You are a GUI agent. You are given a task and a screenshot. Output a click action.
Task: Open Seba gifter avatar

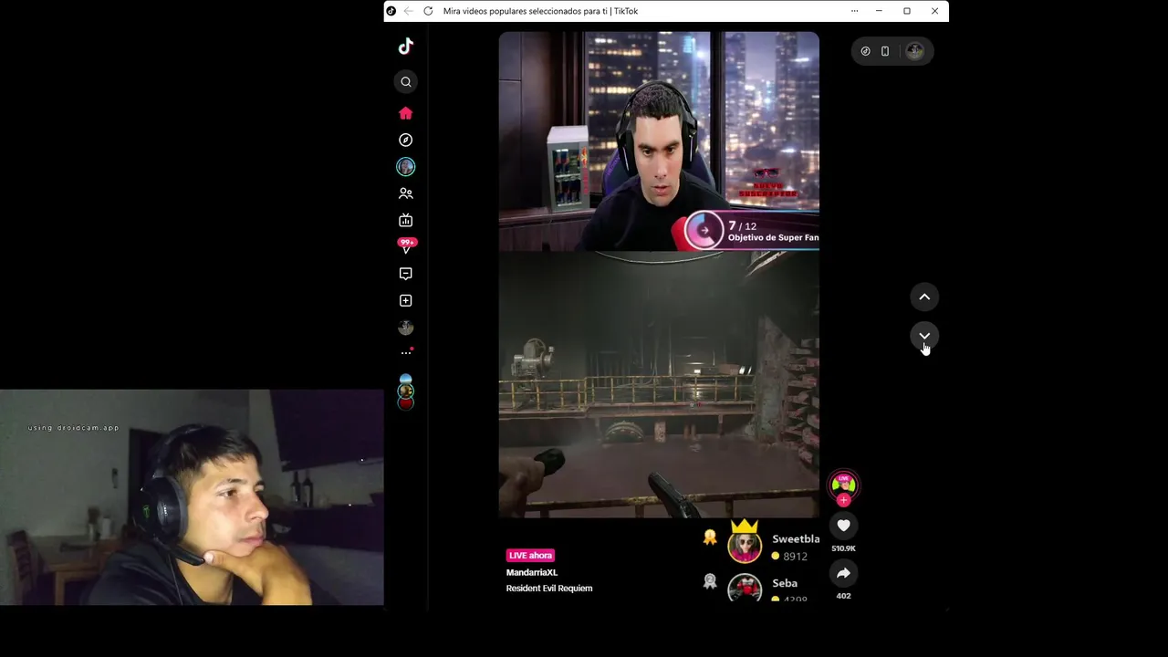(x=745, y=589)
